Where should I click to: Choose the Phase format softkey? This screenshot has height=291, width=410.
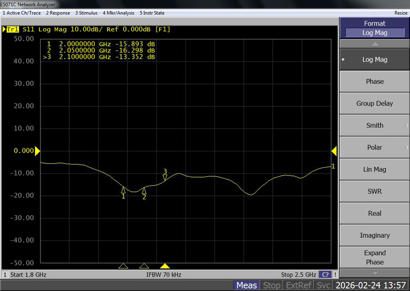pyautogui.click(x=375, y=81)
